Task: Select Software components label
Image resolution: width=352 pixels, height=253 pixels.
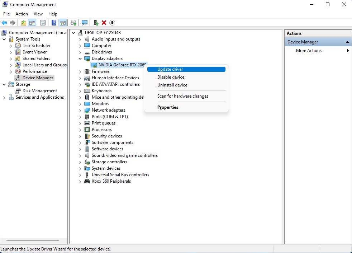Action: point(113,142)
